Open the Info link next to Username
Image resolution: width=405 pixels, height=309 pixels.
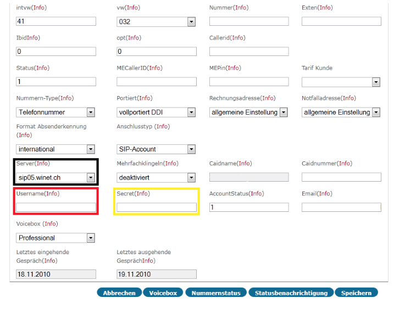pos(52,193)
